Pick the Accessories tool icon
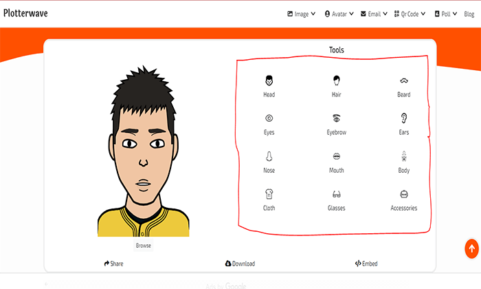Image resolution: width=481 pixels, height=289 pixels. tap(404, 194)
